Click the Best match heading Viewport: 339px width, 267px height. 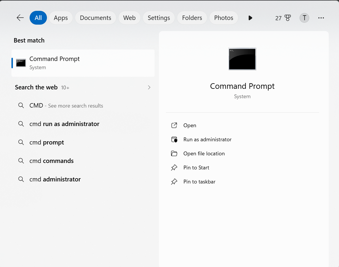click(x=29, y=40)
